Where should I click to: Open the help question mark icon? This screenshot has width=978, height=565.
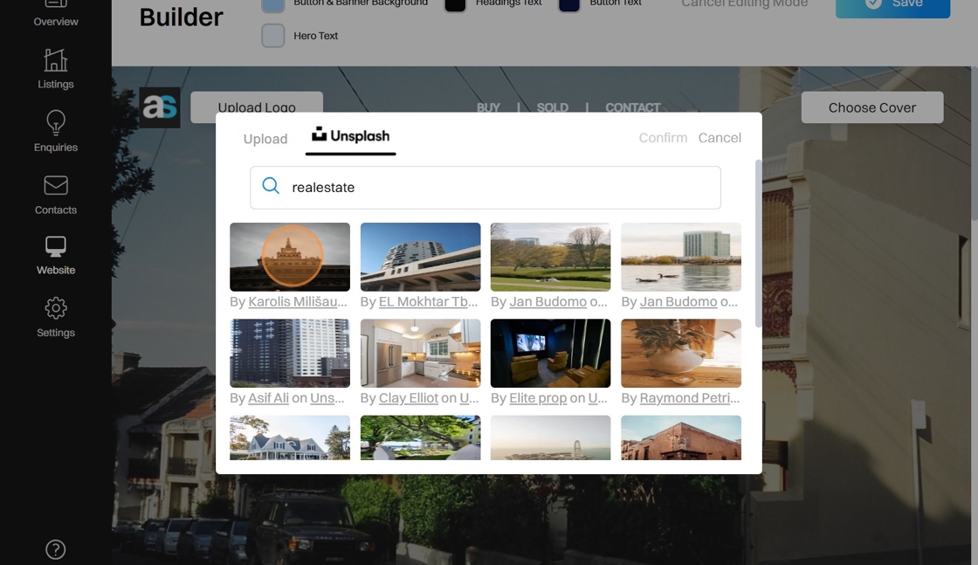point(56,549)
